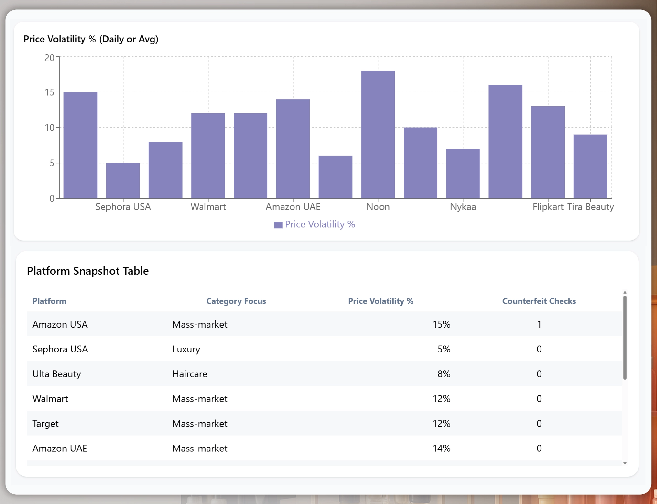
Task: Click the Walmart bar in chart
Action: tap(208, 156)
